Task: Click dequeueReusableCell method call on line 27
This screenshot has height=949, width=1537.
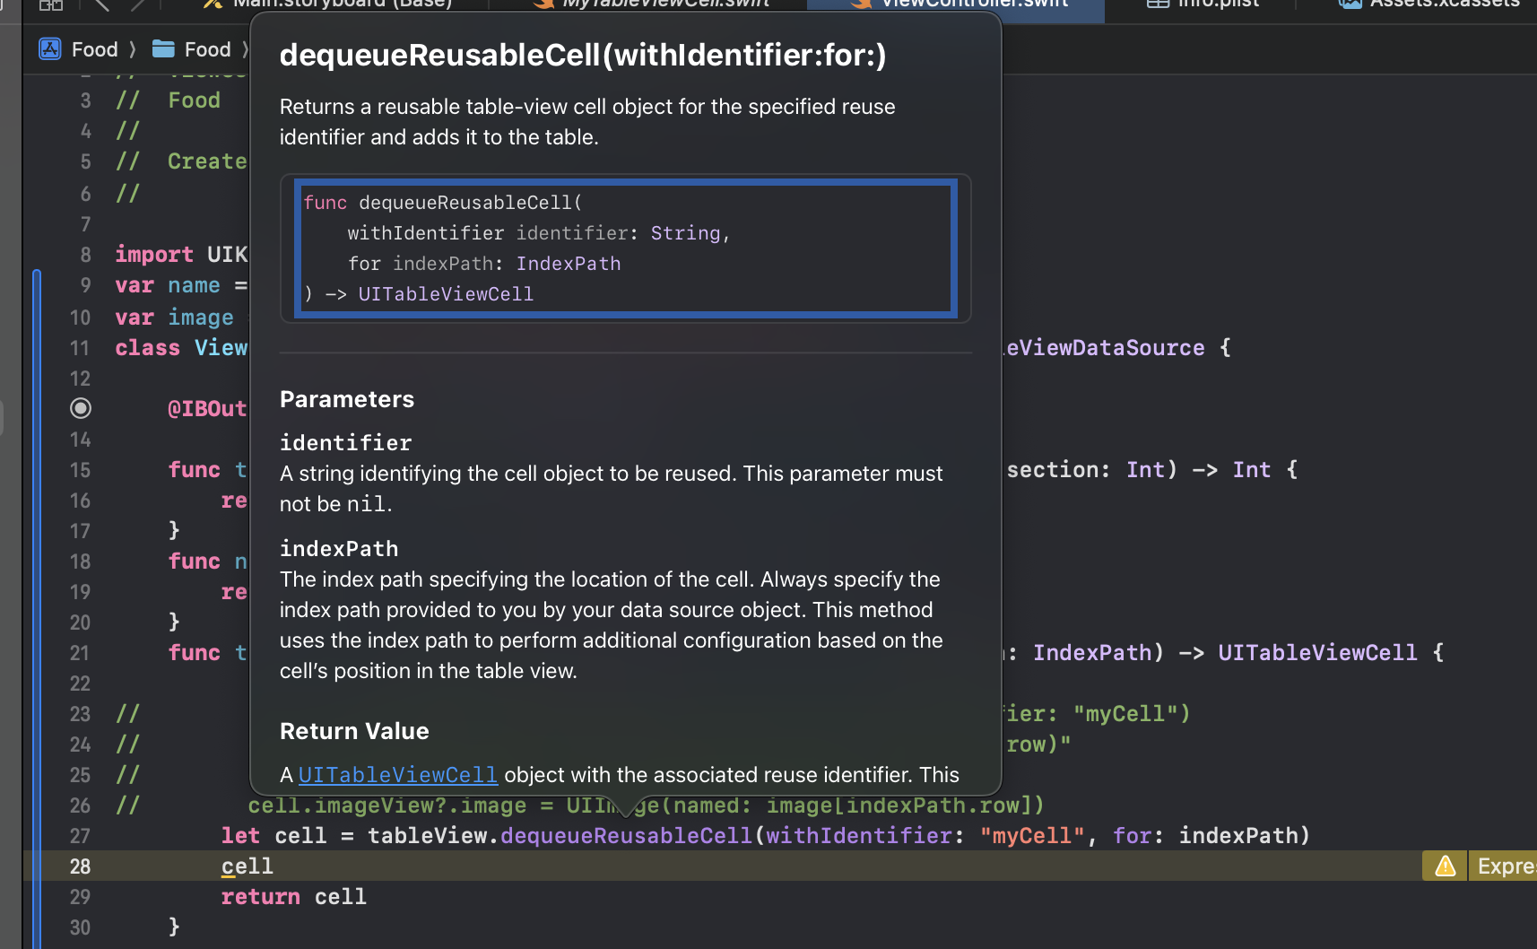Action: [626, 836]
